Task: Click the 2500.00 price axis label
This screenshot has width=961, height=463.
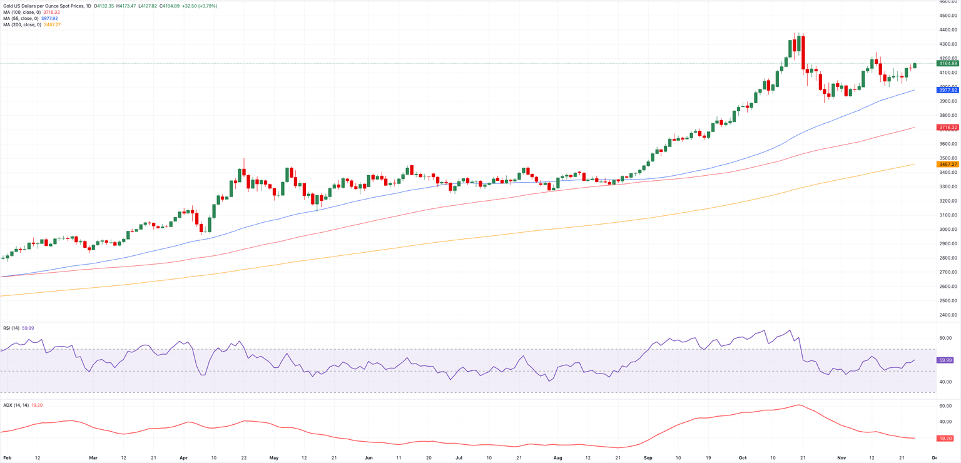Action: point(947,301)
